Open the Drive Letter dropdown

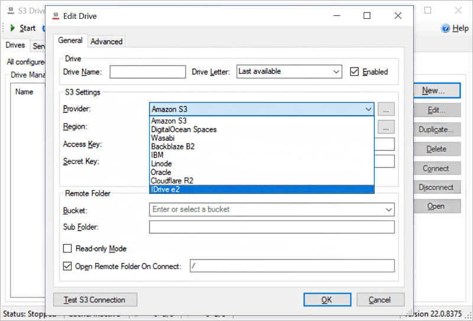click(336, 72)
